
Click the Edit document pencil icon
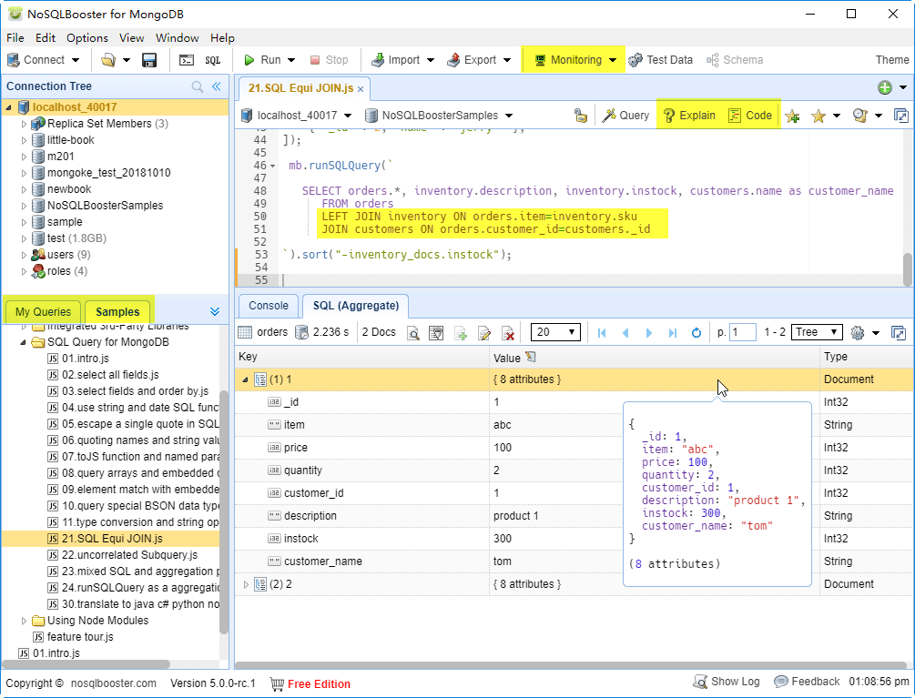coord(483,332)
